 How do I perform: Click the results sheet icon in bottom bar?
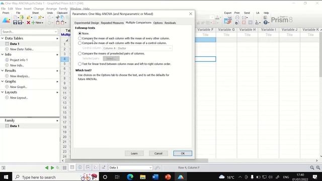[x=88, y=167]
